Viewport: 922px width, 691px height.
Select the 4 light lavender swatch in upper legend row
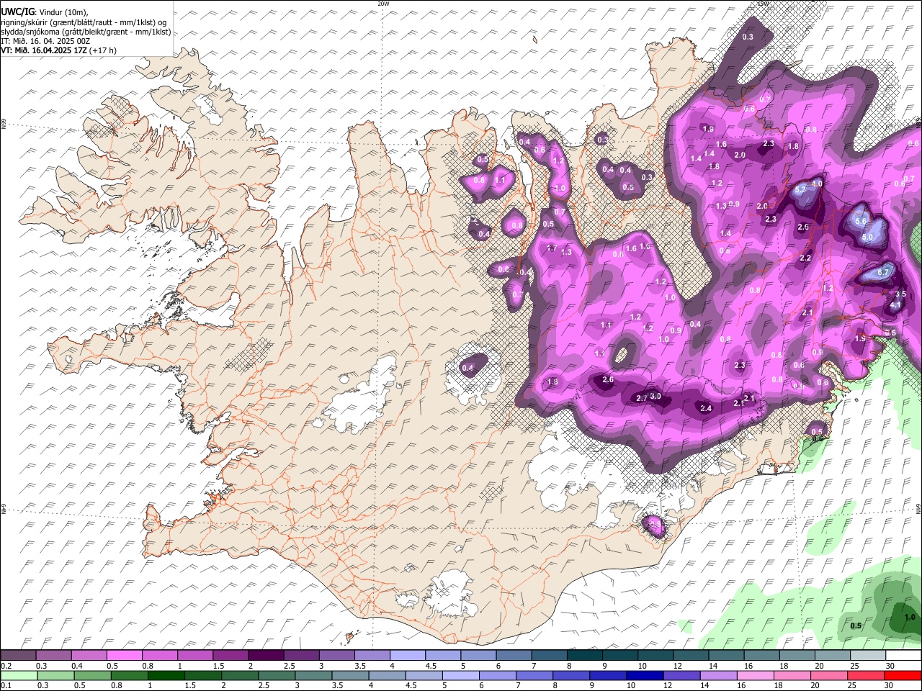[x=407, y=656]
